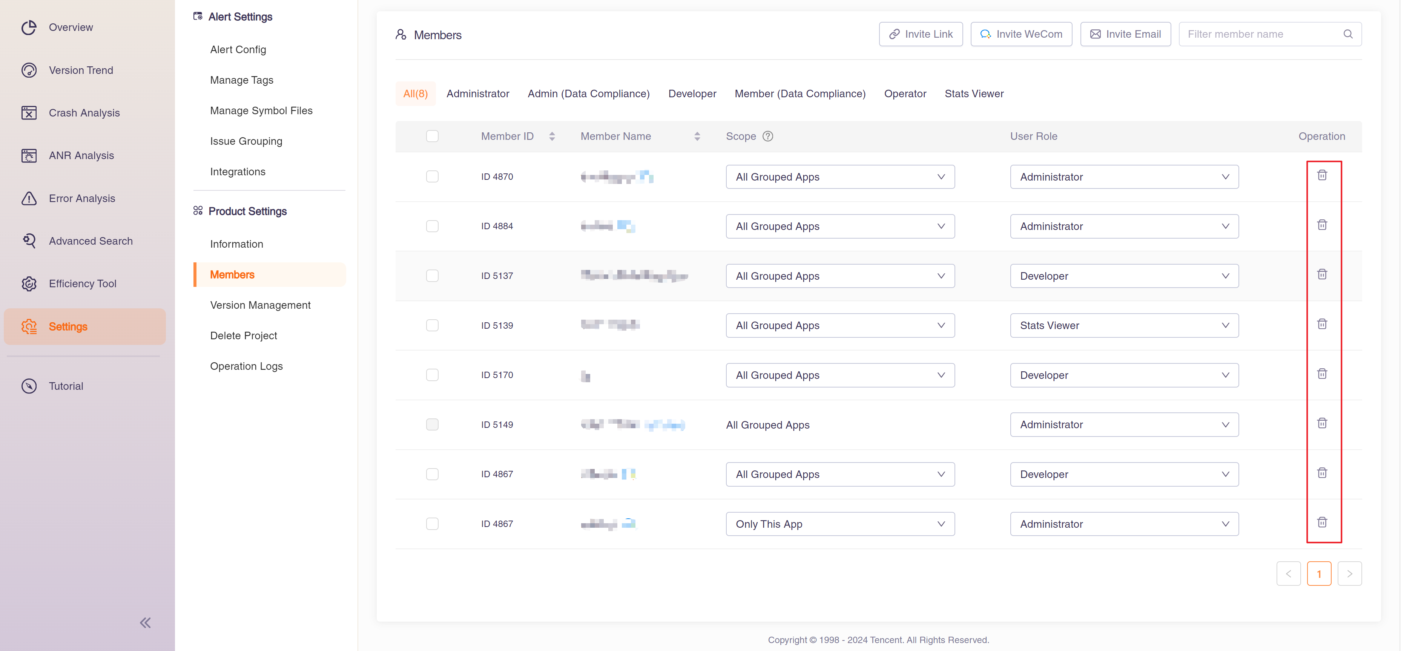Click the Scope help question-mark icon
The height and width of the screenshot is (651, 1401).
click(767, 136)
